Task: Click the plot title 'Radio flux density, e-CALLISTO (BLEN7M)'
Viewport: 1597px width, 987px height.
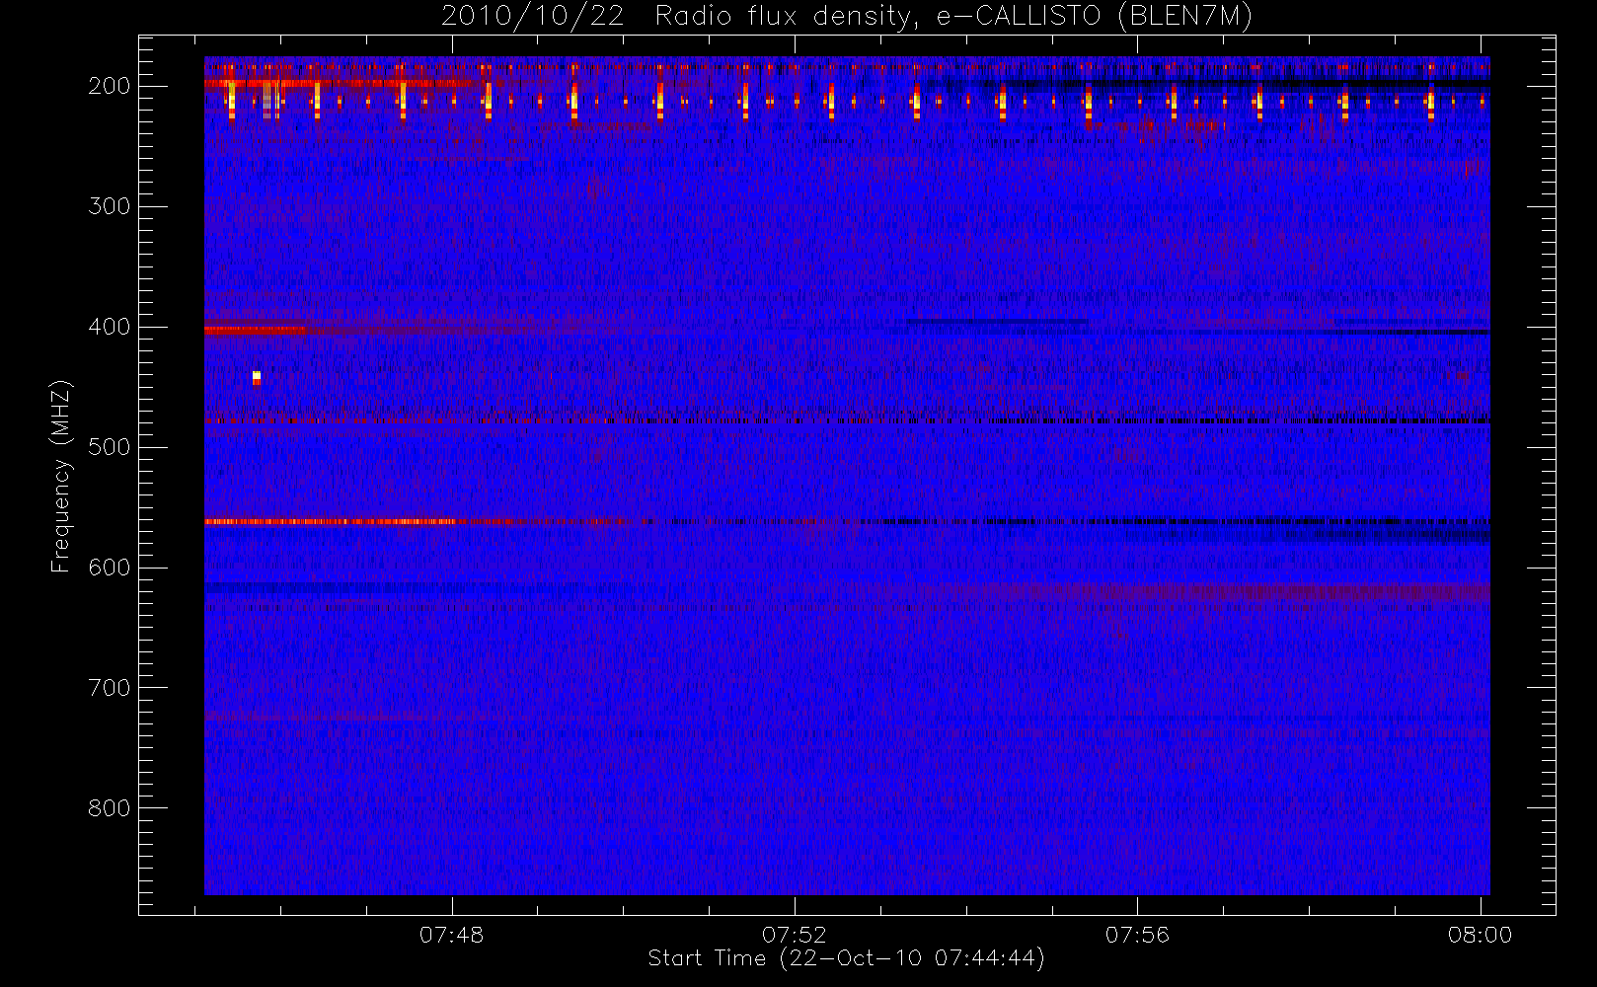Action: point(953,16)
